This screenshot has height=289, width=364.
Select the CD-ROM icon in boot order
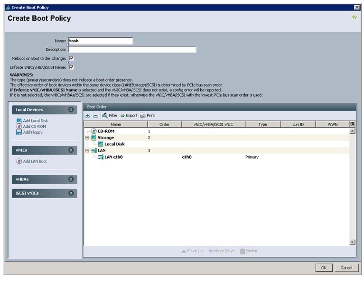pyautogui.click(x=93, y=131)
